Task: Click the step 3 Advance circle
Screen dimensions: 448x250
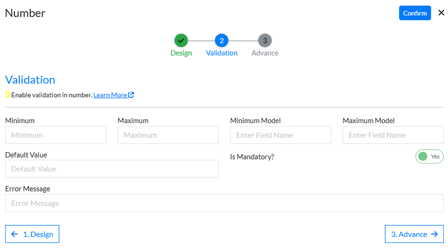Action: tap(265, 40)
